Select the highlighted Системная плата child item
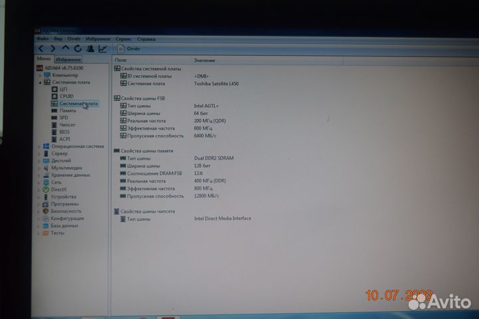 79,104
